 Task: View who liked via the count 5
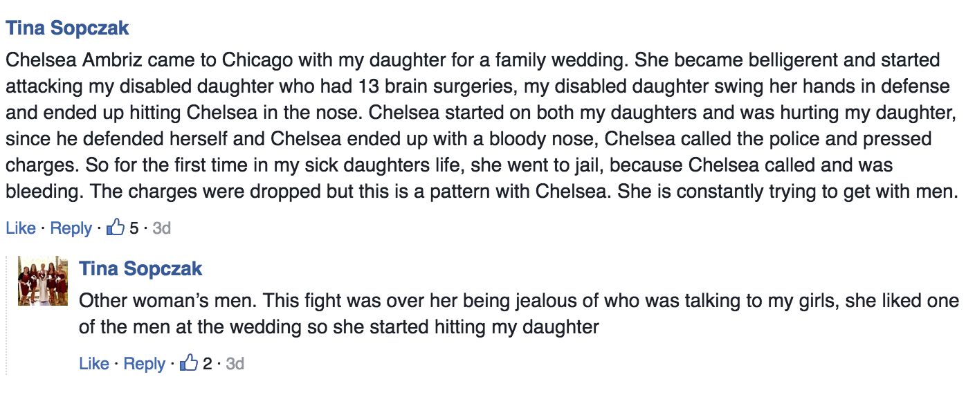134,228
